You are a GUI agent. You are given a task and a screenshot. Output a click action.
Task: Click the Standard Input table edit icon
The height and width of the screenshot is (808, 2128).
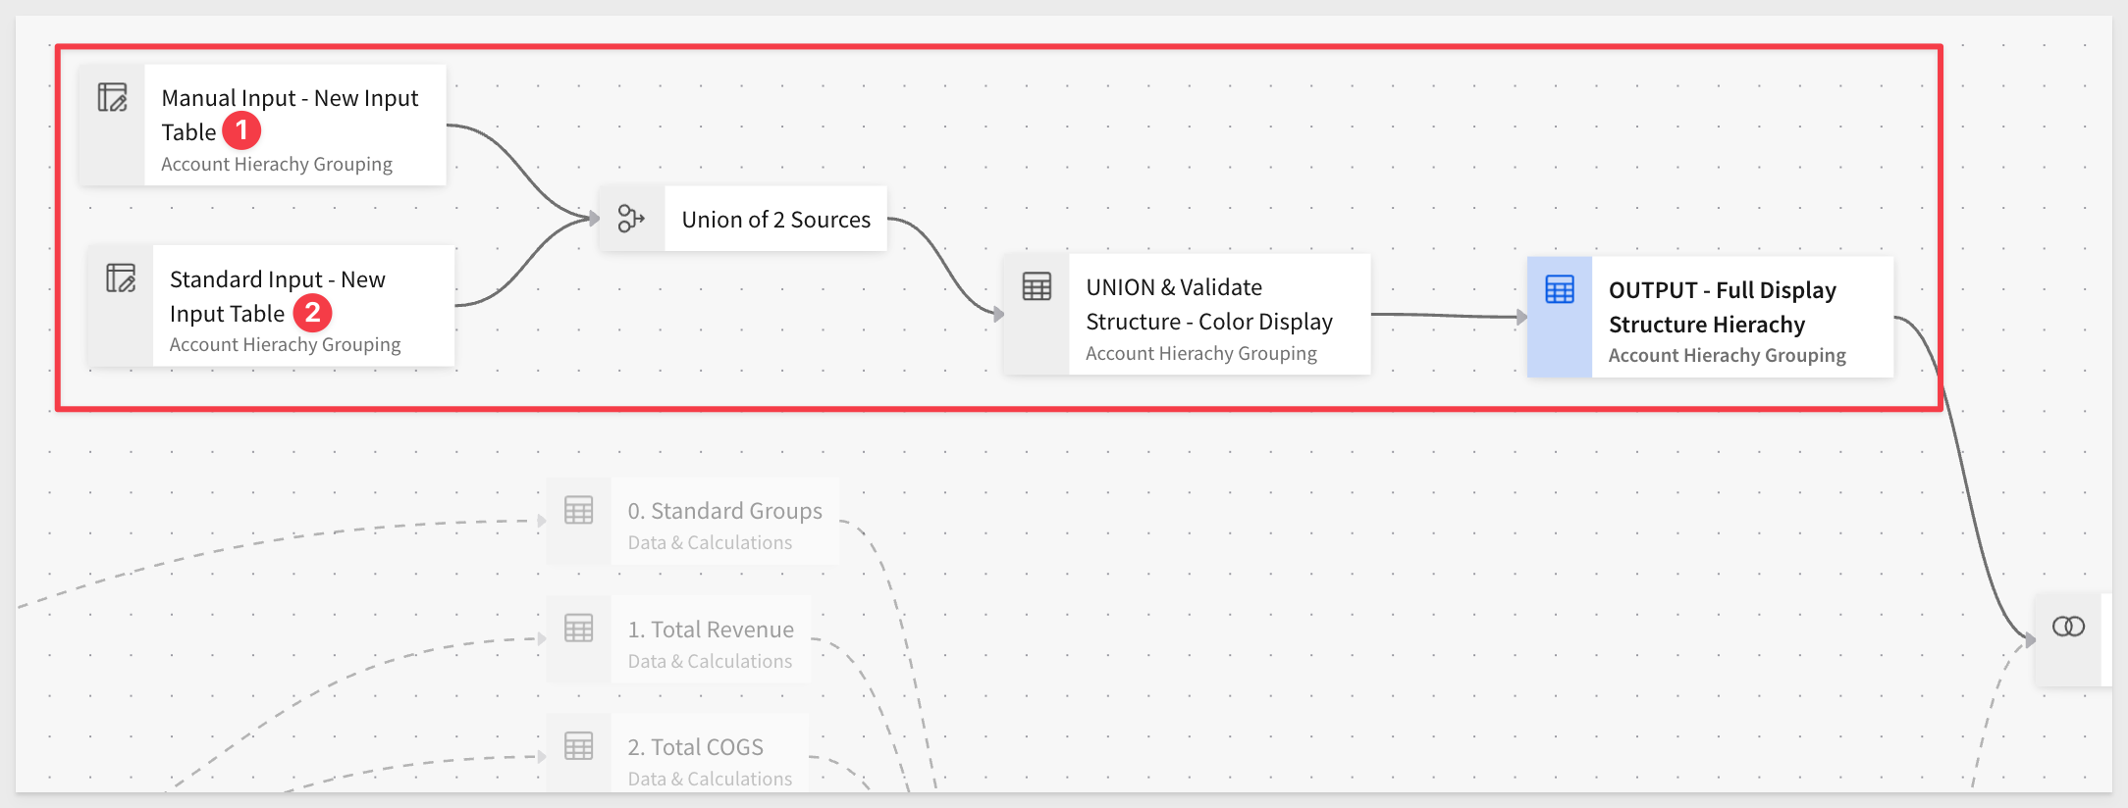(x=121, y=278)
